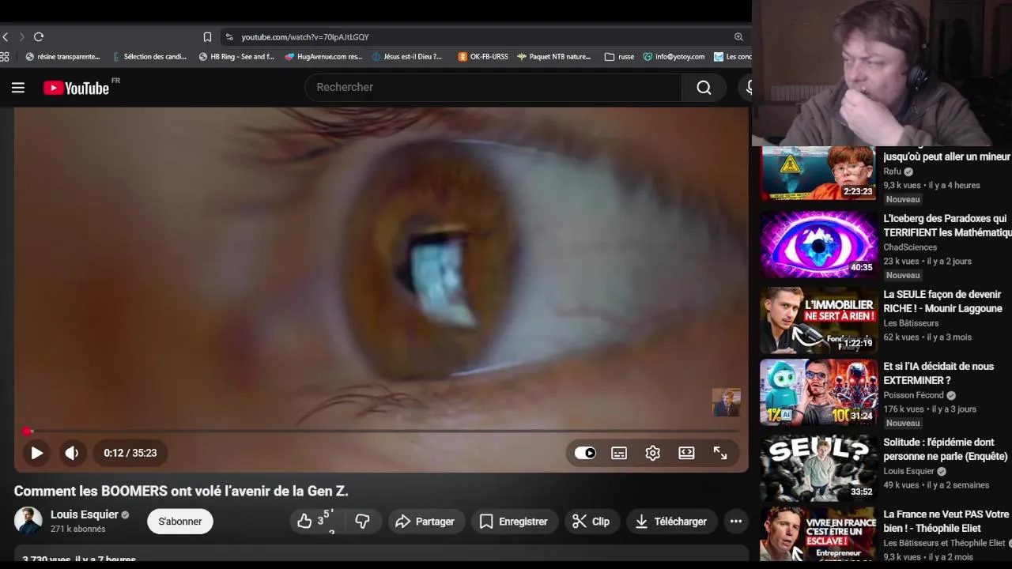The image size is (1012, 569).
Task: Open 'Les Bâtisseurs' channel under Mounir video
Action: (x=911, y=323)
